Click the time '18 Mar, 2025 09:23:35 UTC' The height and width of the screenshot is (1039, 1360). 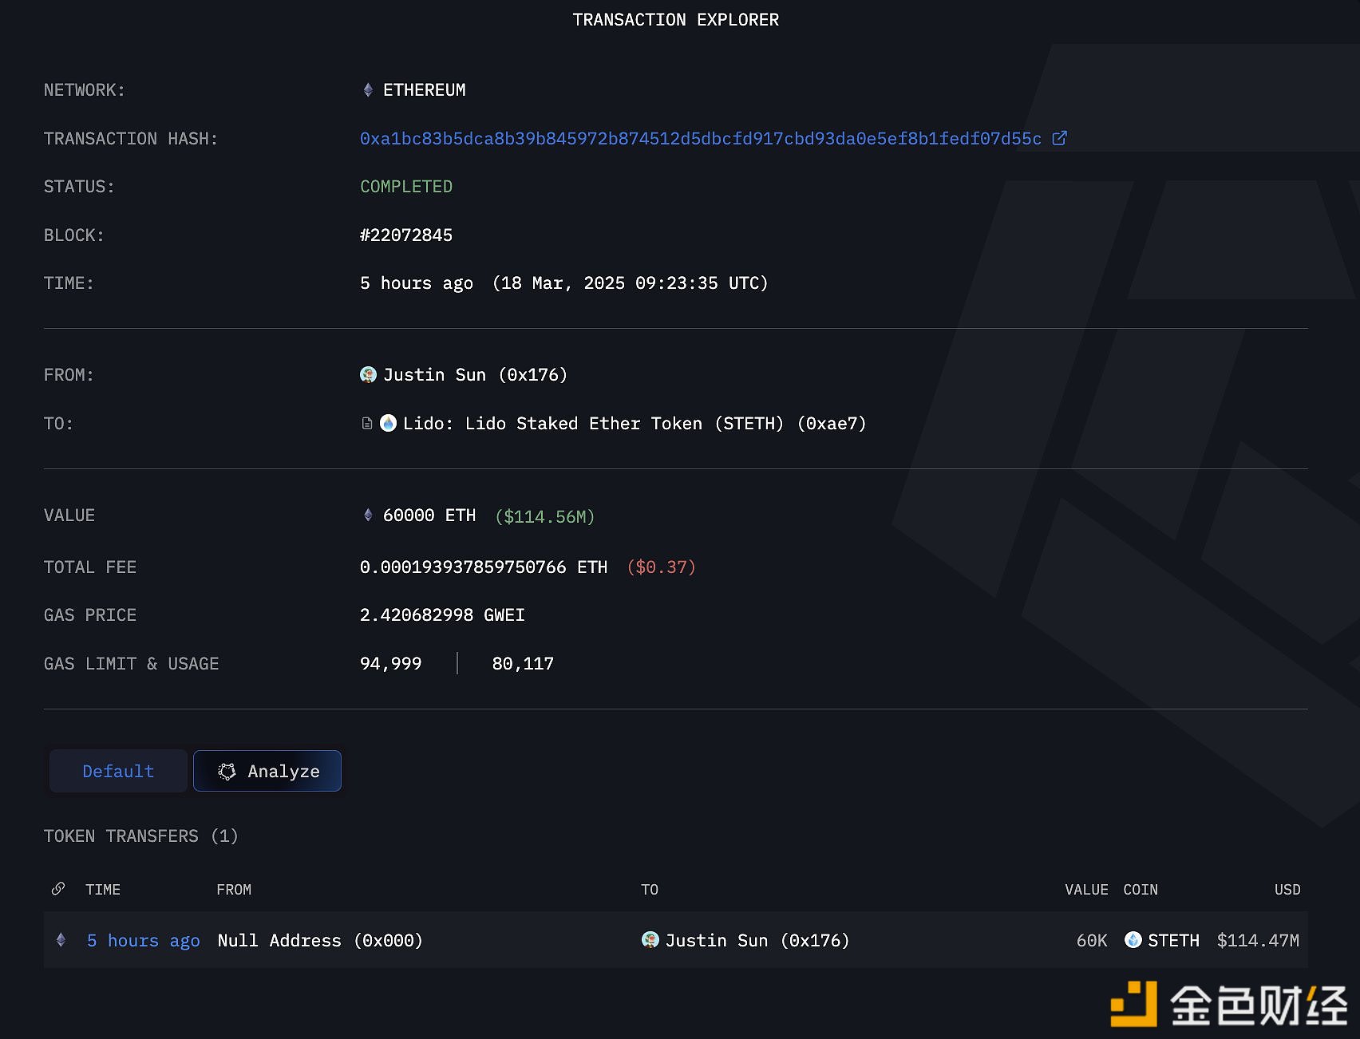630,283
